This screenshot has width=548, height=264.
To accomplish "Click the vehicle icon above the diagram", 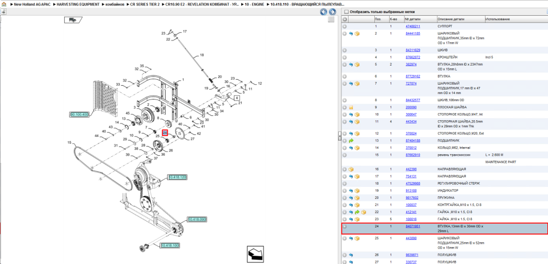I will tap(73, 20).
